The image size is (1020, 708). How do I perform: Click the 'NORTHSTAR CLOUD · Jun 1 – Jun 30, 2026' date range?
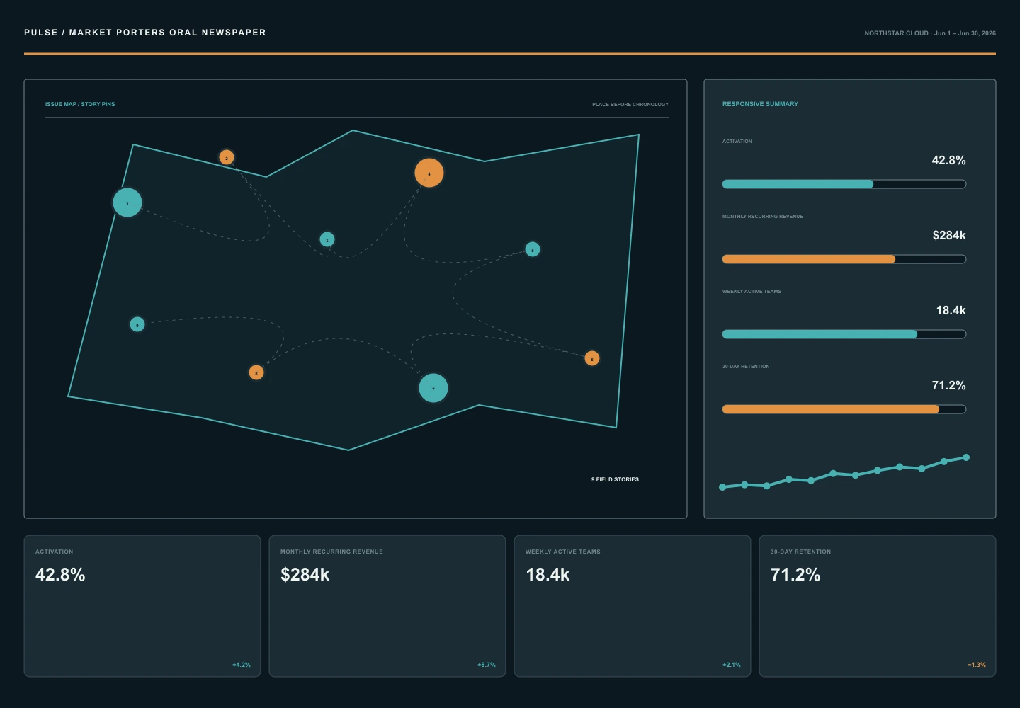click(x=930, y=33)
